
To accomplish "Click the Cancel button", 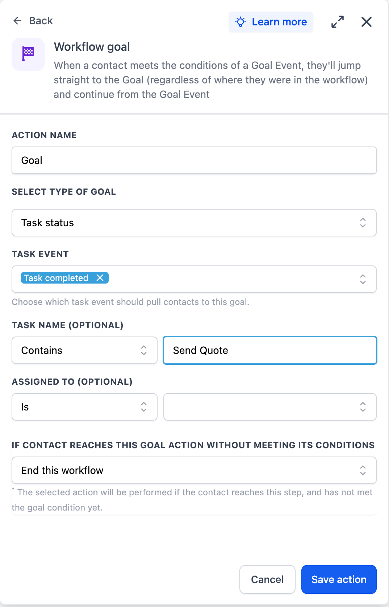I will pyautogui.click(x=267, y=579).
